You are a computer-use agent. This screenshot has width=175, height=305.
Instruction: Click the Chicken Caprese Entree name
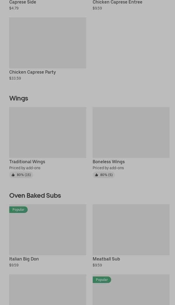click(117, 2)
